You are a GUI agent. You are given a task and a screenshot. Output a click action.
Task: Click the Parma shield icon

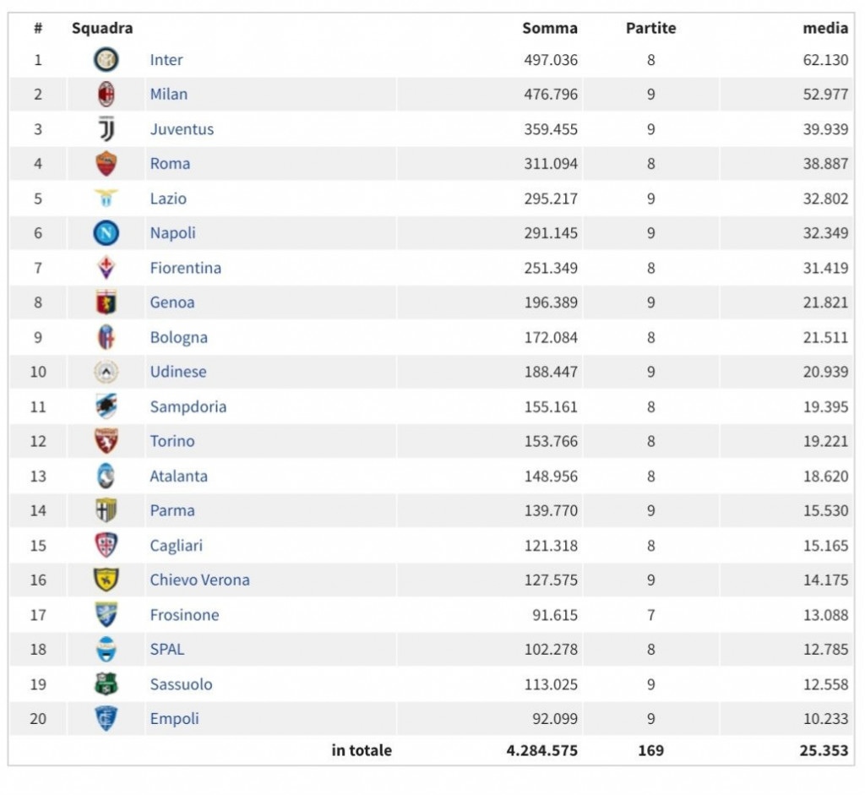pos(106,510)
